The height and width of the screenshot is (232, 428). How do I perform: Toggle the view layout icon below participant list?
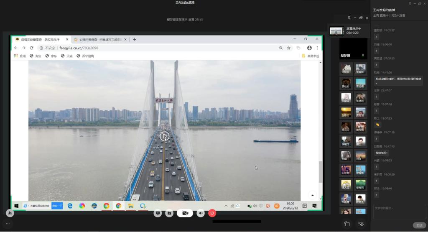[347, 224]
